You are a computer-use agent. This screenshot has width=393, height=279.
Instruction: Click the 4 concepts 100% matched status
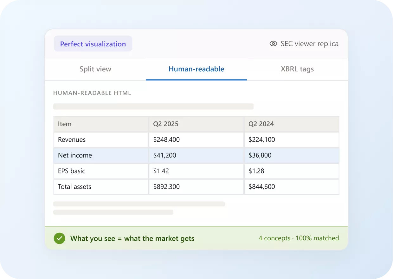[x=299, y=238]
